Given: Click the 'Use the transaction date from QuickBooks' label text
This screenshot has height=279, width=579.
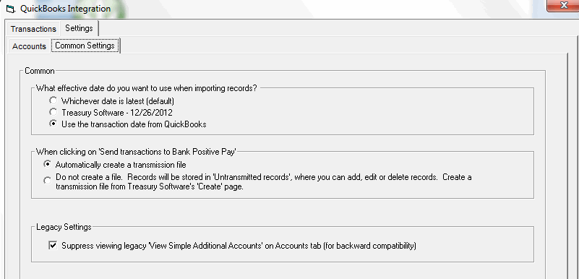Looking at the screenshot, I should [134, 124].
